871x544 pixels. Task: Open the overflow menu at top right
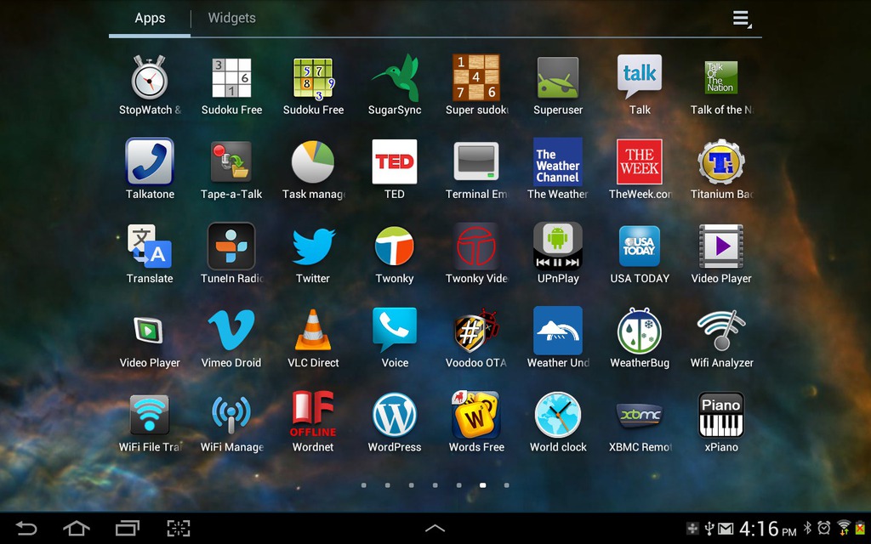coord(741,19)
